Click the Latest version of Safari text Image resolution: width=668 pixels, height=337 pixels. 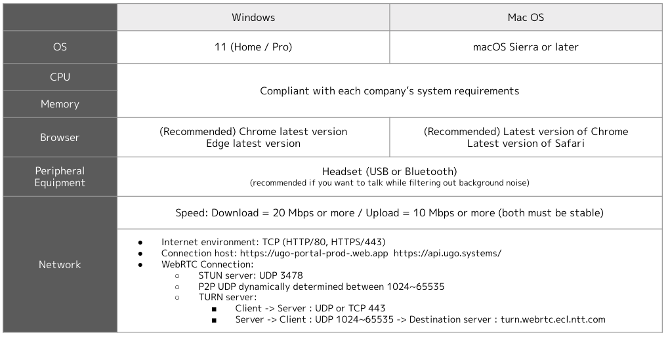coord(526,144)
